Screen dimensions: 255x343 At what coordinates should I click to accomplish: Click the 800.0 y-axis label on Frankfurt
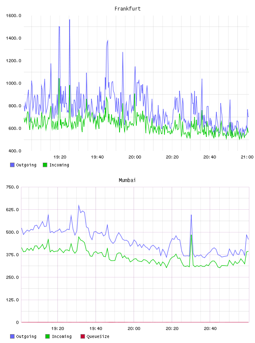click(x=15, y=106)
